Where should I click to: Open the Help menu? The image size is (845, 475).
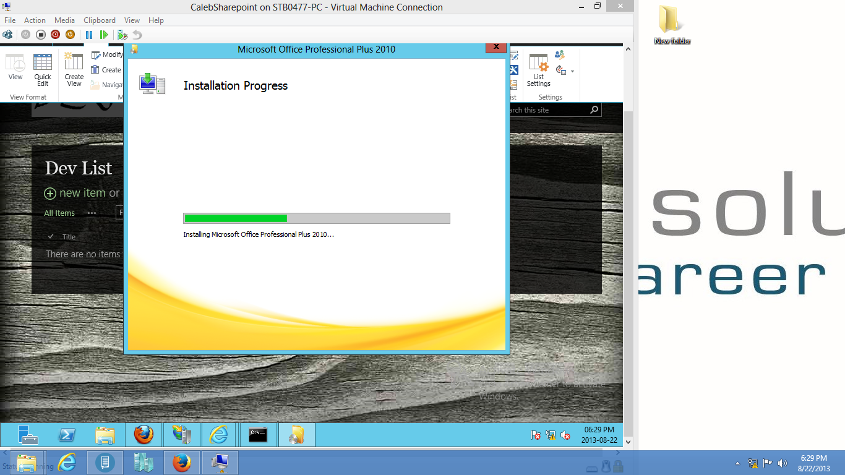tap(156, 20)
